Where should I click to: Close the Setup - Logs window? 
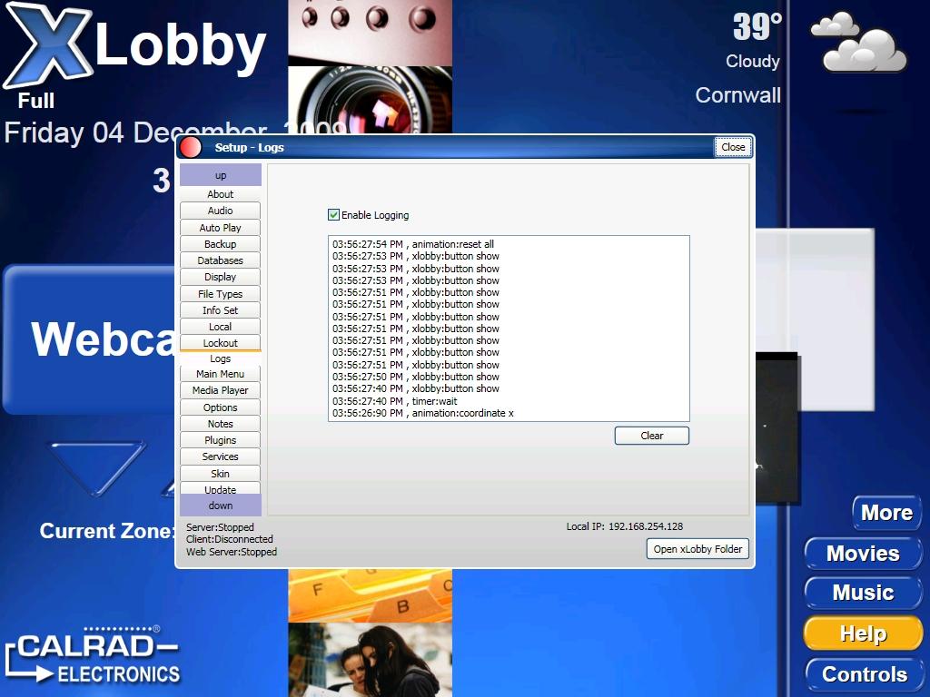click(x=733, y=147)
